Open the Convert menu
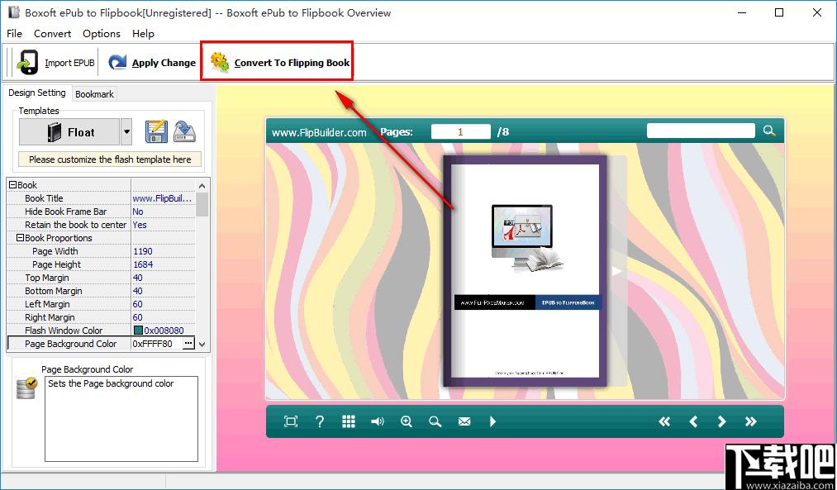Image resolution: width=837 pixels, height=490 pixels. click(52, 34)
